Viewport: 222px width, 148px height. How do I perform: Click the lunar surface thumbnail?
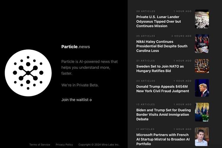[202, 19]
